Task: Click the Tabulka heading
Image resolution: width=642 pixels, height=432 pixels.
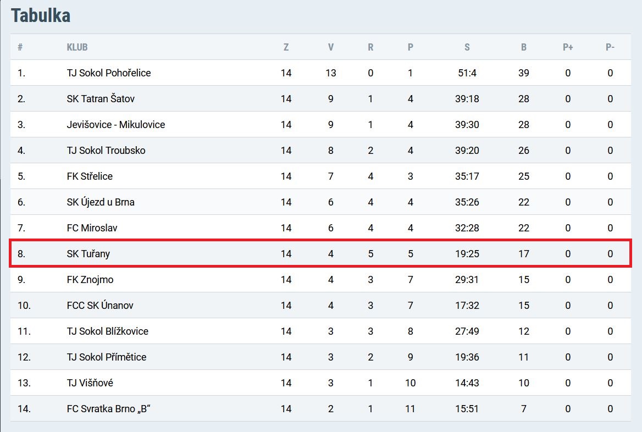Action: [x=41, y=15]
